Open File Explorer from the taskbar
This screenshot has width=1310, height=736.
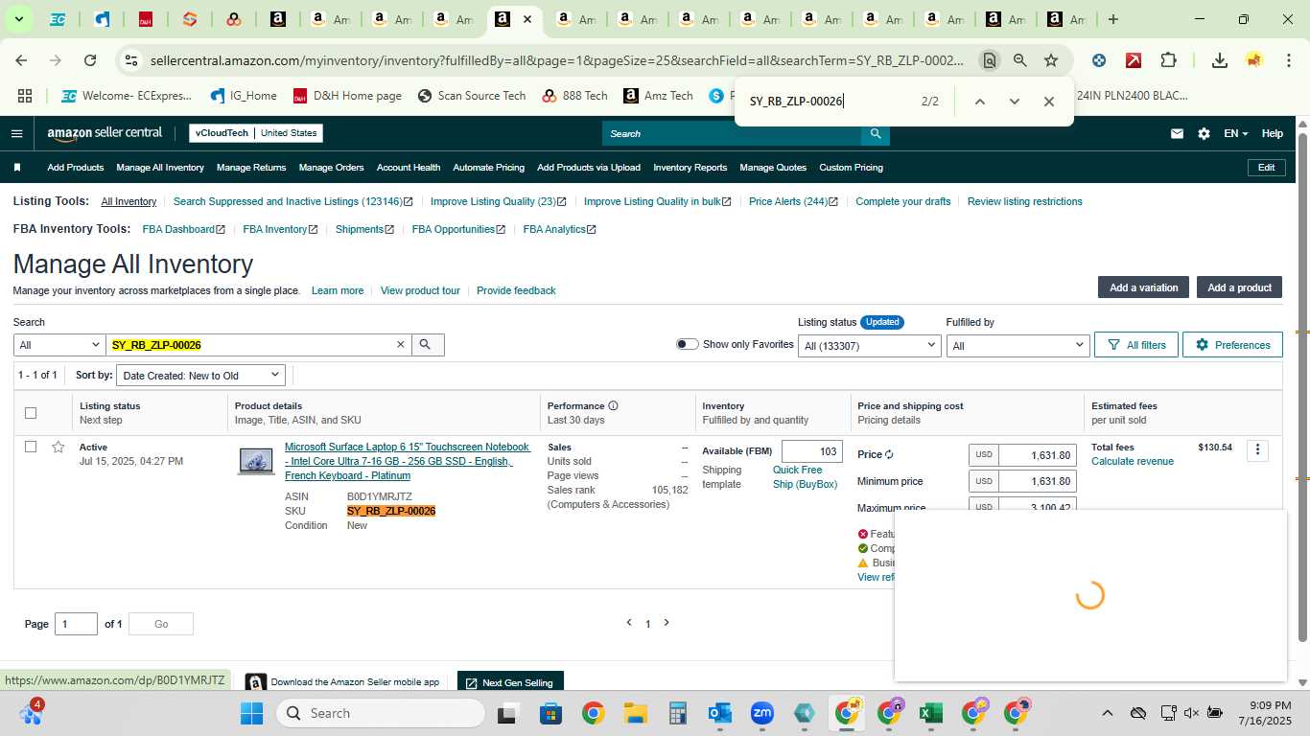point(635,713)
